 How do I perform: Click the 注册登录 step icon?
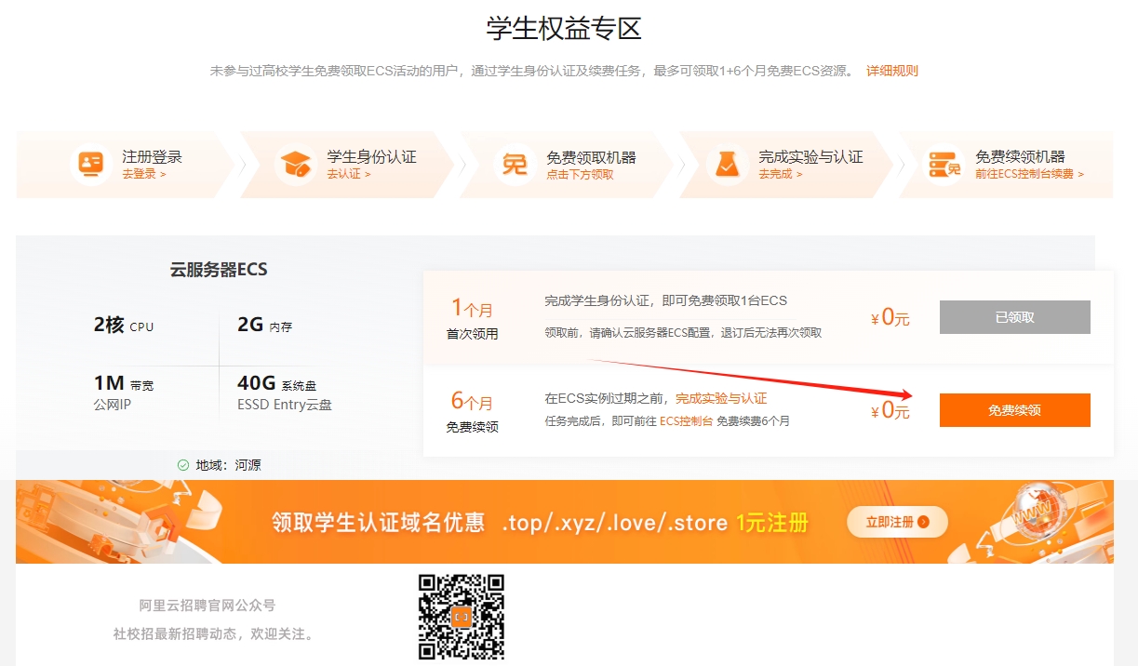[x=90, y=165]
